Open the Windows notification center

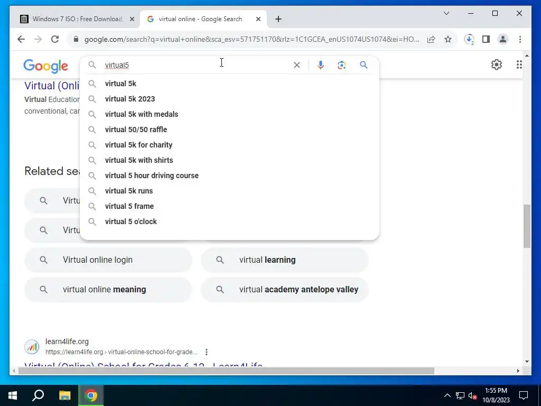[x=524, y=395]
